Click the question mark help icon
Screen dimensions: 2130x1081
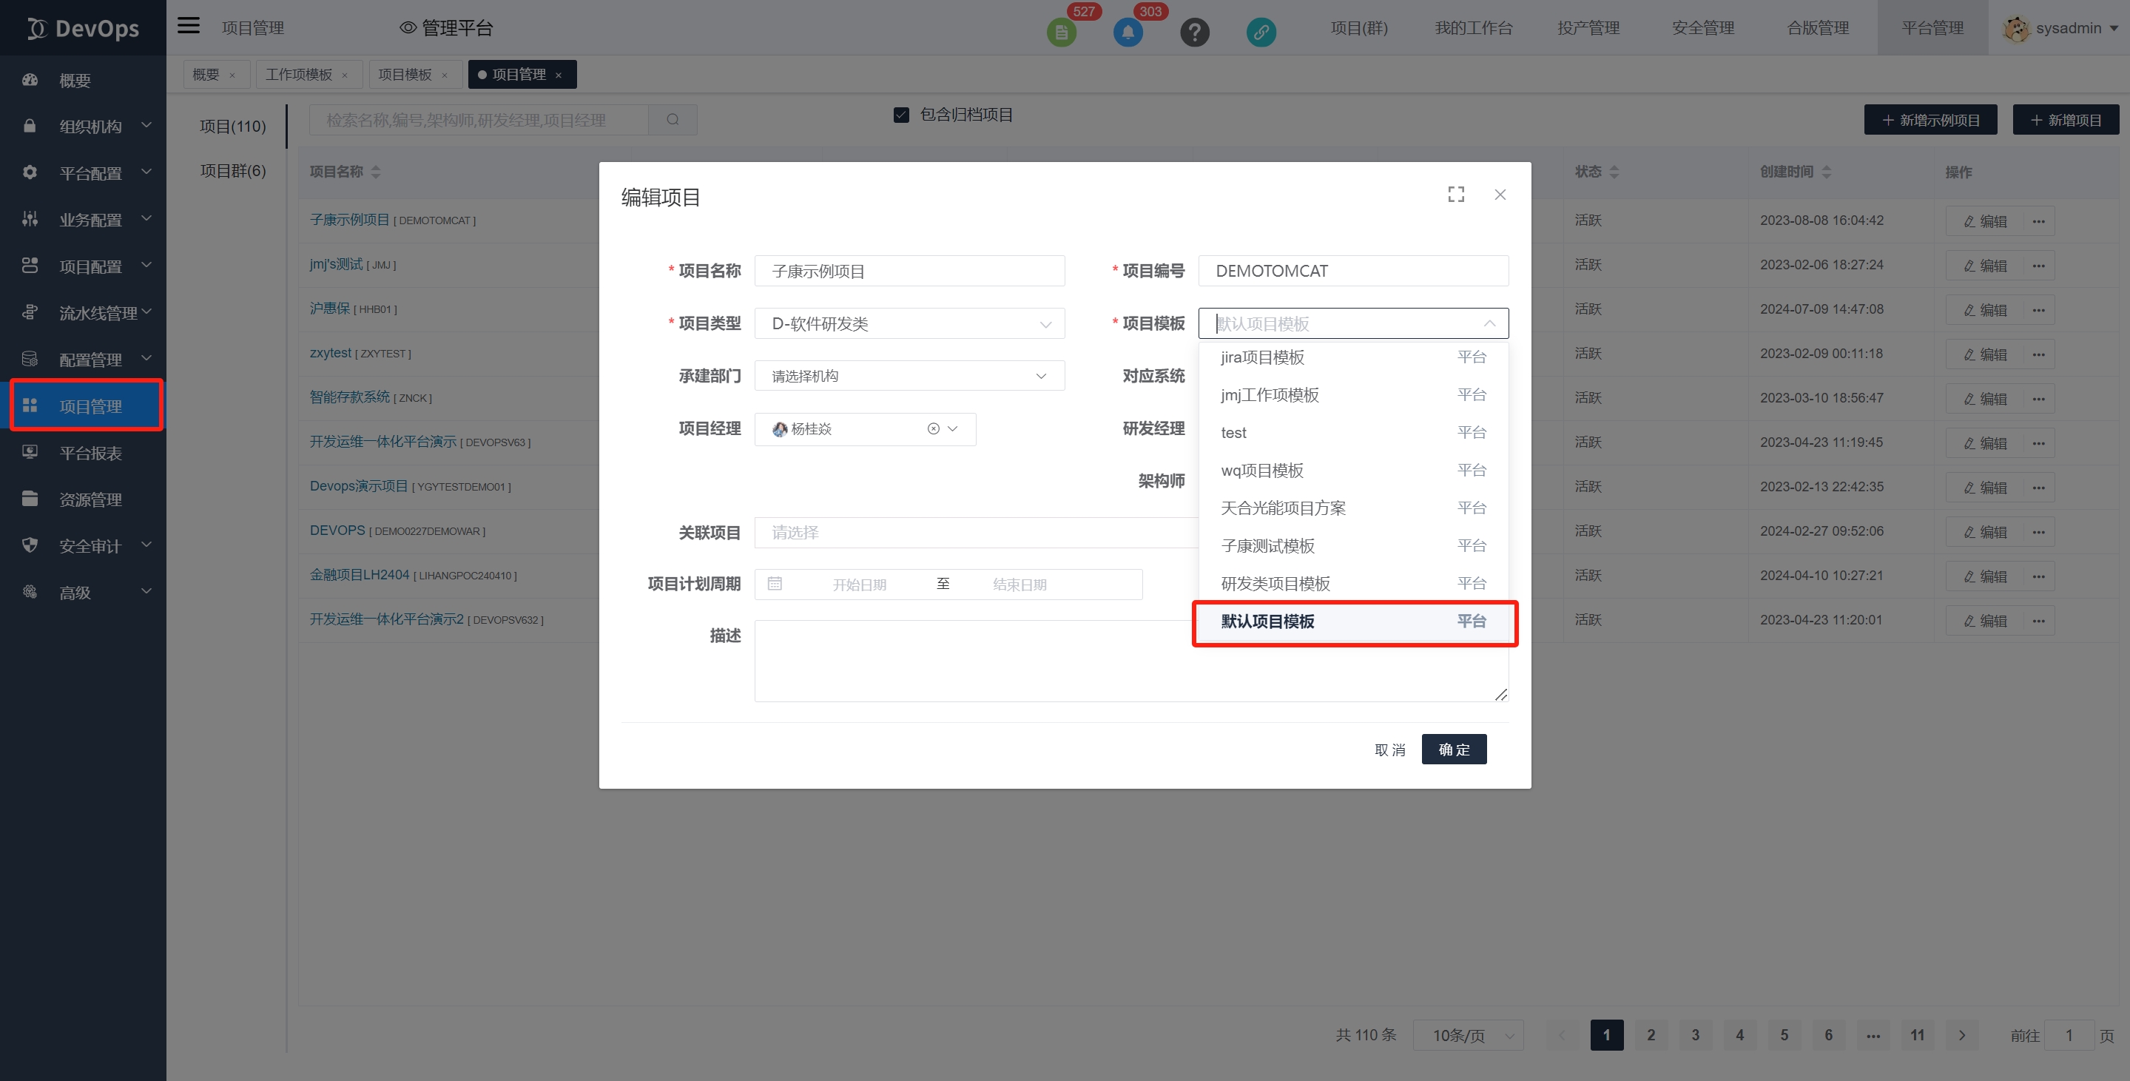1194,33
